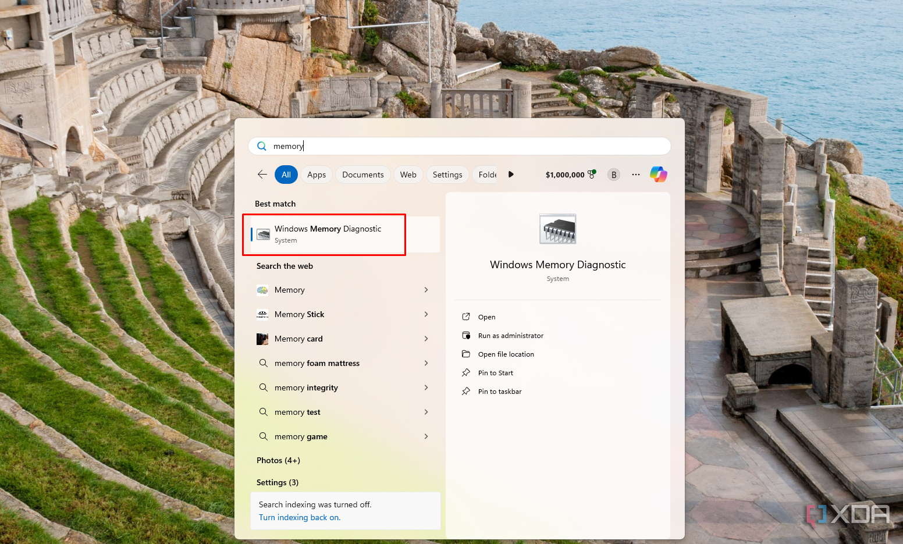Viewport: 903px width, 544px height.
Task: Select memory foam mattress suggestion text
Action: [x=317, y=363]
